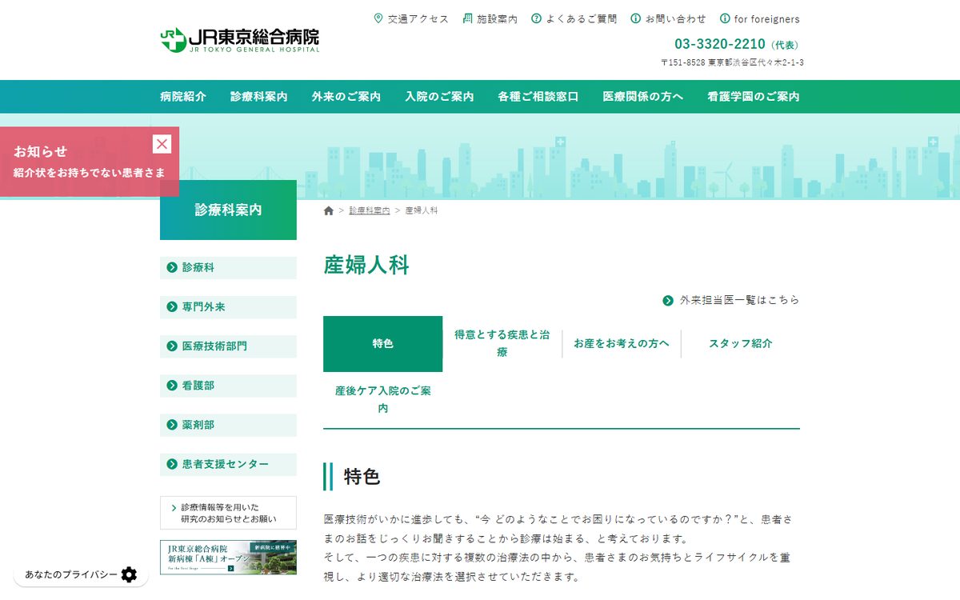The image size is (960, 600).
Task: Close the お知らせ notice with X
Action: 162,144
